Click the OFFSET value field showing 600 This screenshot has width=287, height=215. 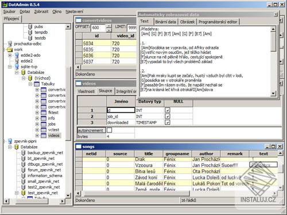point(98,28)
